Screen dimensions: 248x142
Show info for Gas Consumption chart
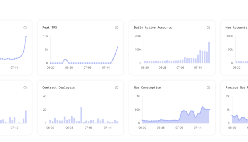click(x=208, y=88)
